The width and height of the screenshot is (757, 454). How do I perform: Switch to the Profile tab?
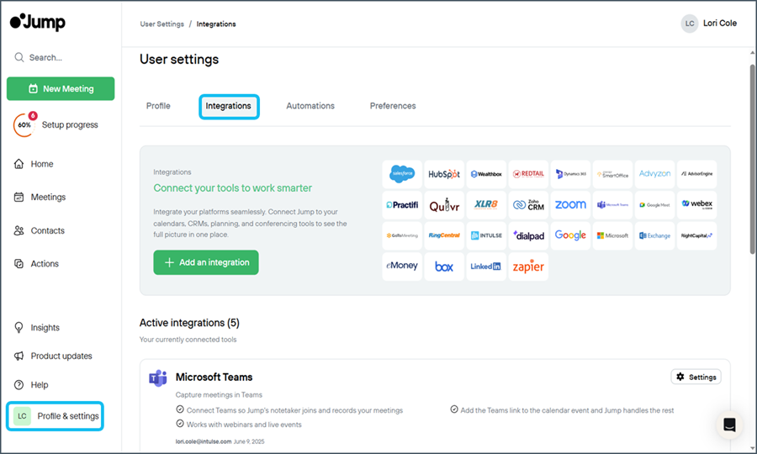pos(158,106)
